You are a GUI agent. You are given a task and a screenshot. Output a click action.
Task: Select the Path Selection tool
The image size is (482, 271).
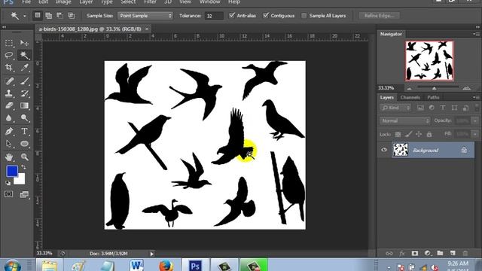coord(9,144)
